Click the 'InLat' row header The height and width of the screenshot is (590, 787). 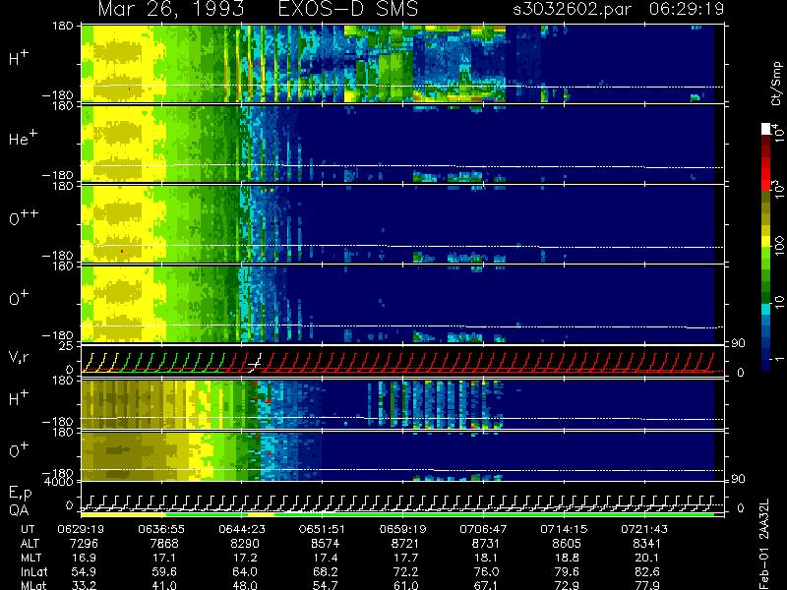(33, 571)
